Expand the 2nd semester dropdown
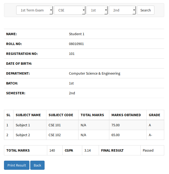The height and width of the screenshot is (174, 169). (x=122, y=10)
